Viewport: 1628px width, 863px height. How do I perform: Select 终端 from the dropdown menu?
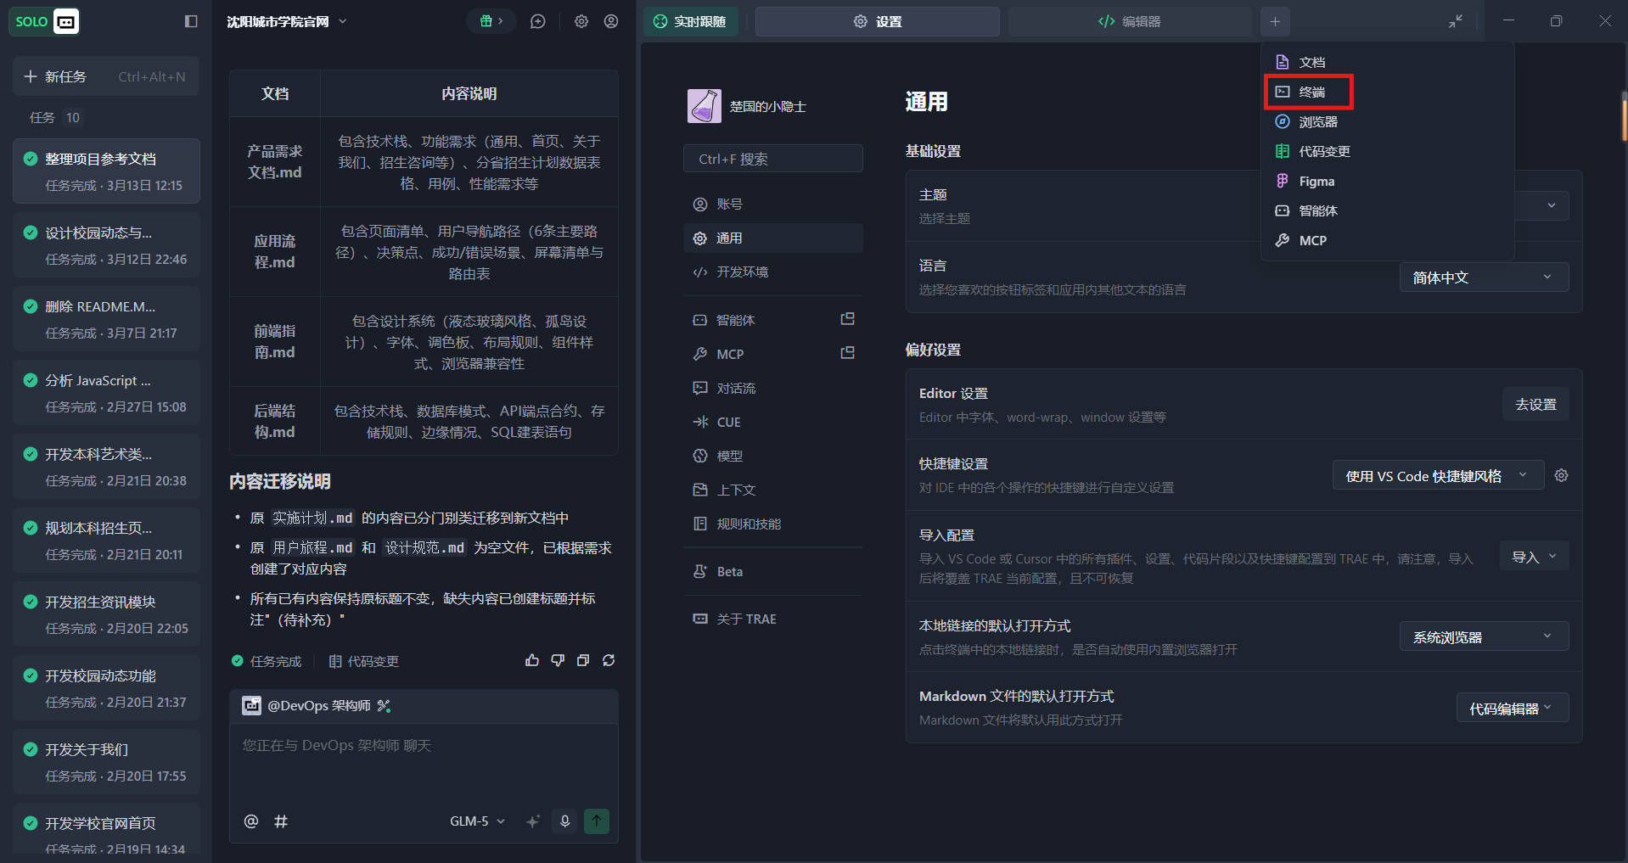point(1311,92)
